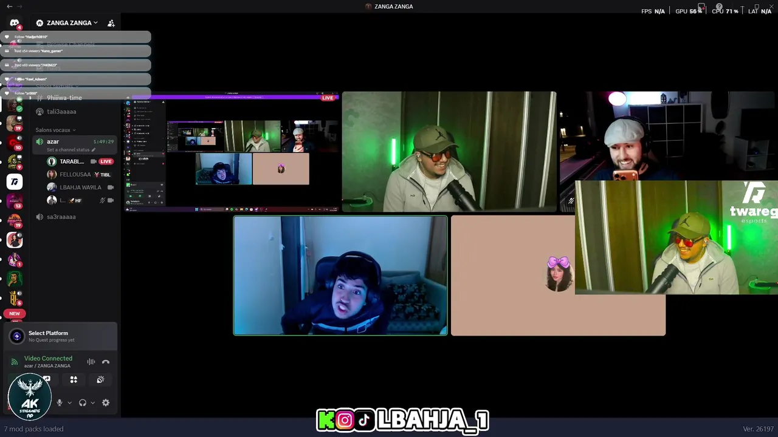Focus the shared screen LIVE stream tile
This screenshot has height=437, width=778.
coord(232,152)
